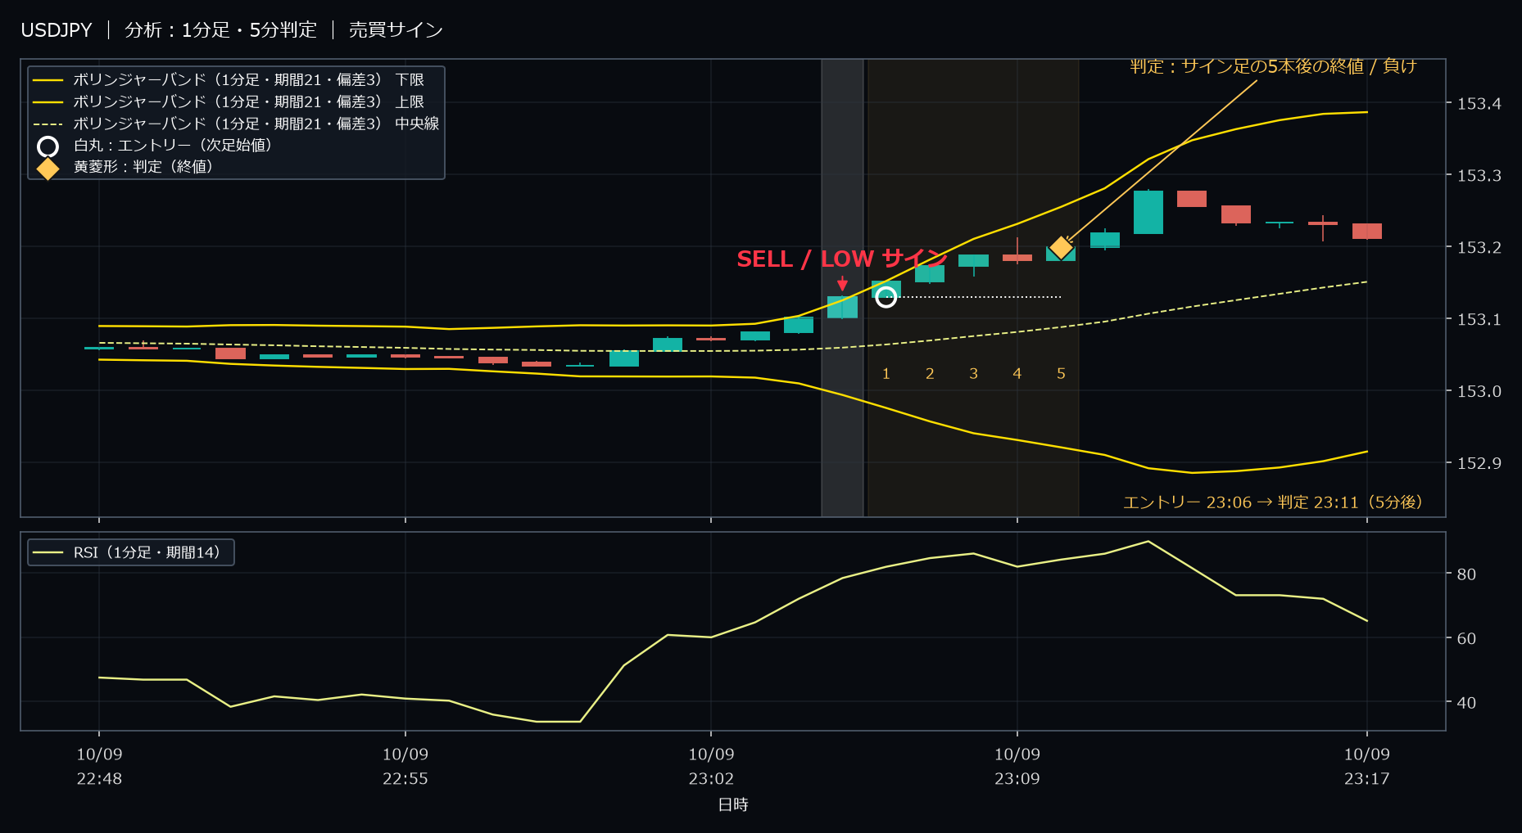Click the 10/09 23:09 time axis label
1522x833 pixels.
coord(1017,767)
